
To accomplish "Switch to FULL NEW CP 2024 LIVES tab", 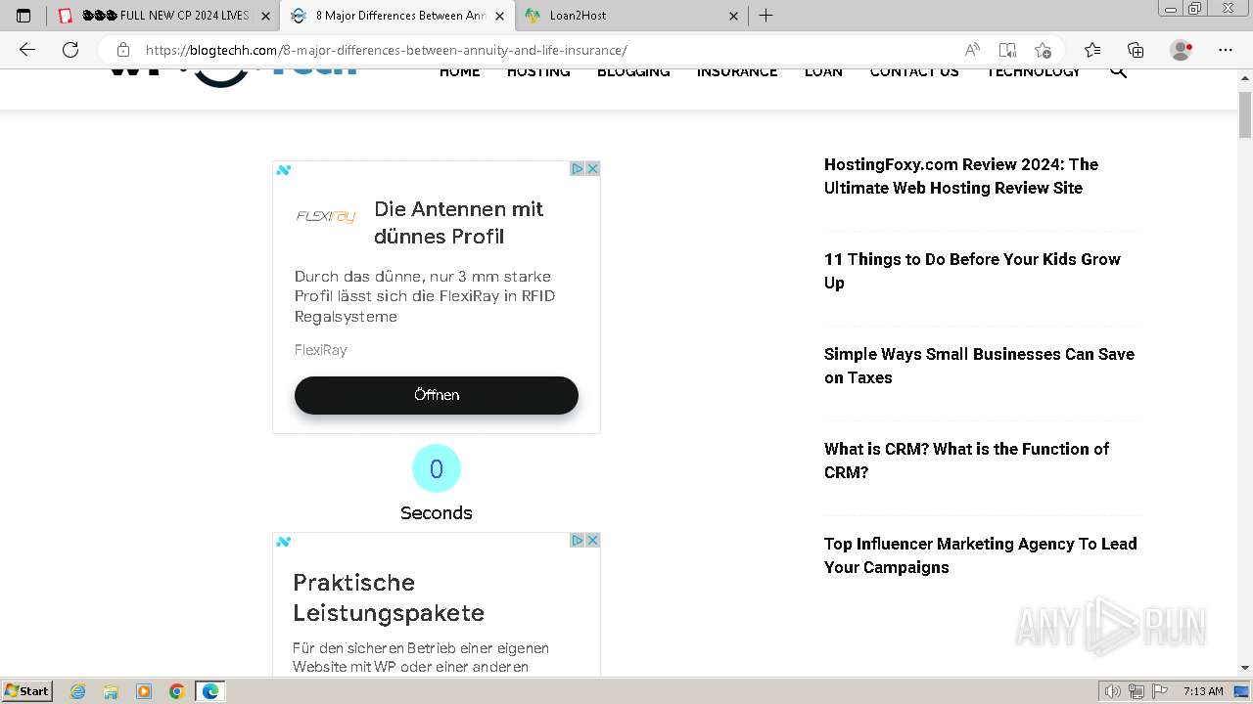I will tap(162, 16).
